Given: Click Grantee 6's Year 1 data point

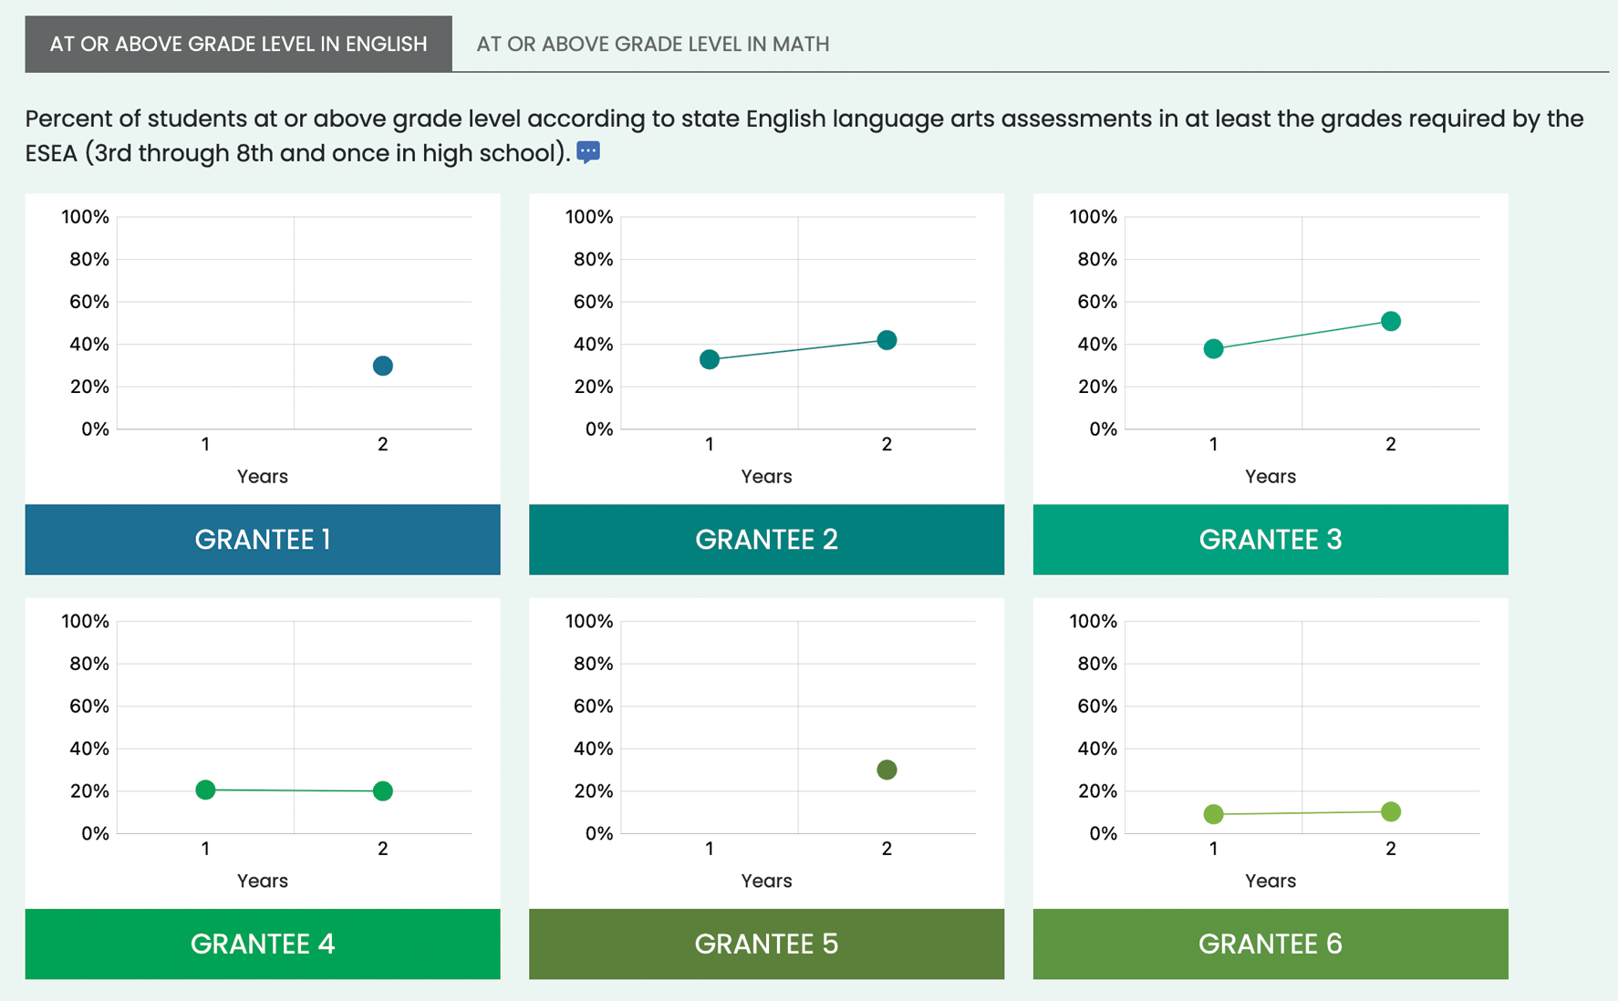Looking at the screenshot, I should coord(1213,814).
